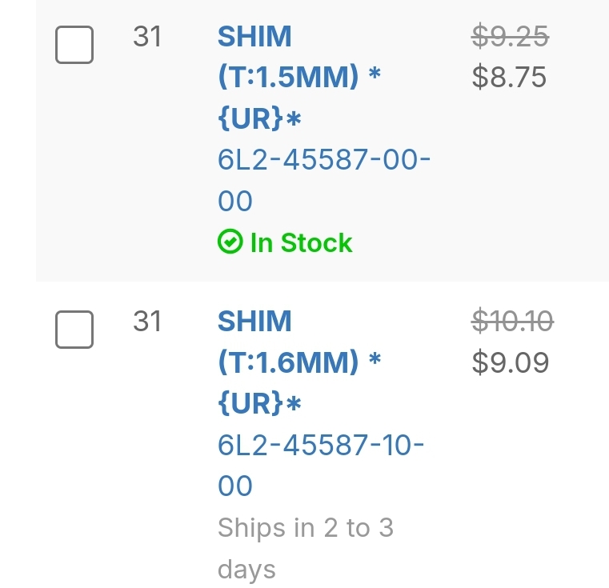This screenshot has width=609, height=588.
Task: Click the crossed-out $10.10 price
Action: (512, 321)
